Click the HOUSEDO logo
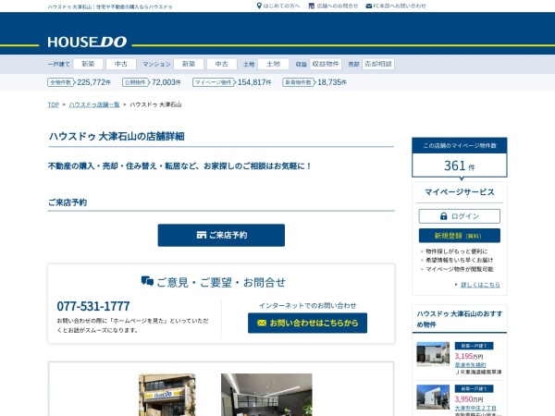 pos(87,43)
